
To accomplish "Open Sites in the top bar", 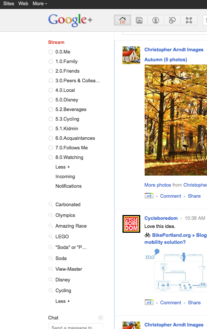I will 8,4.
